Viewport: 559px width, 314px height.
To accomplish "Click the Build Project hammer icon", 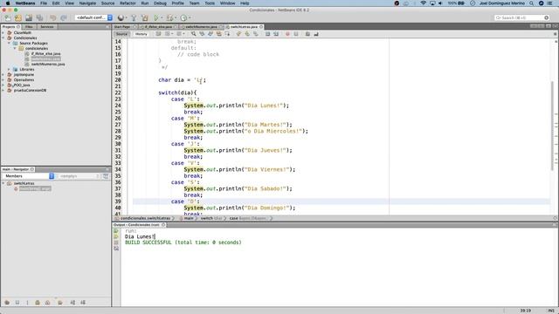I will click(134, 17).
